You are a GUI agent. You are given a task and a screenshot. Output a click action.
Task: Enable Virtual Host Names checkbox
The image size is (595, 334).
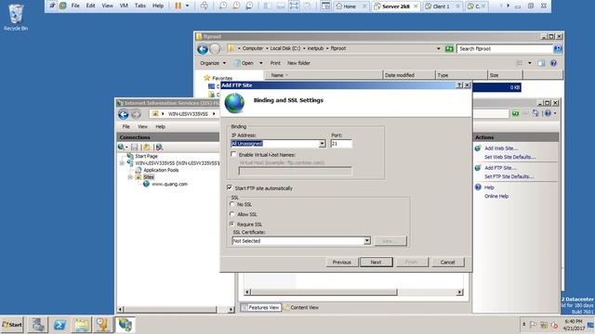click(x=233, y=155)
